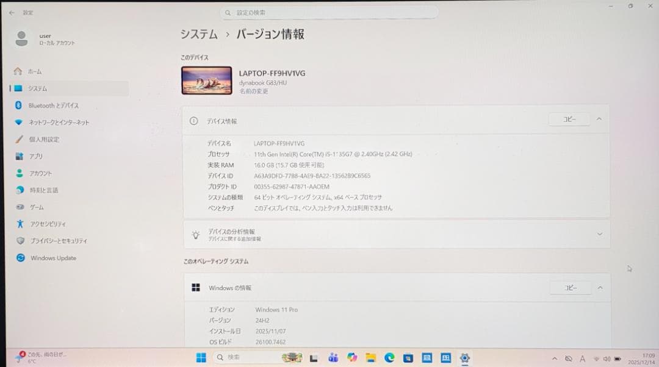
Task: Expand the デバイスの分析情報 section
Action: 600,233
